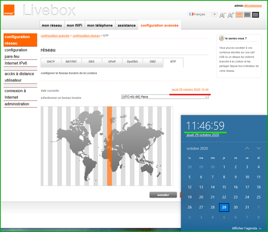Viewport: 268px width, 232px height.
Task: Open mon WiFi tab
Action: coord(75,25)
